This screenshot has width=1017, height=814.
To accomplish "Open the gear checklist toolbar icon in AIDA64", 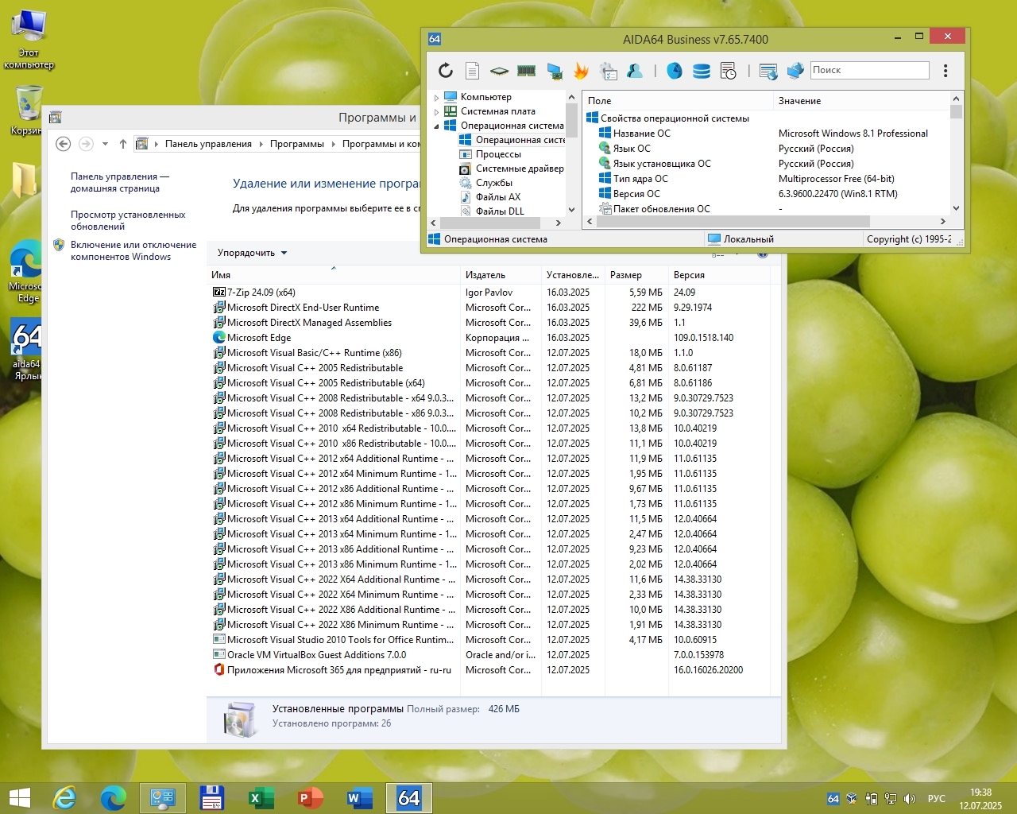I will tap(609, 71).
